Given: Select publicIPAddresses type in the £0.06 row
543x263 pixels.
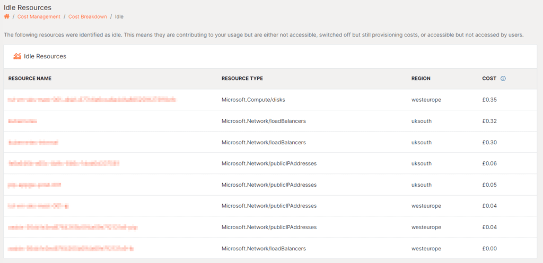Looking at the screenshot, I should [269, 163].
